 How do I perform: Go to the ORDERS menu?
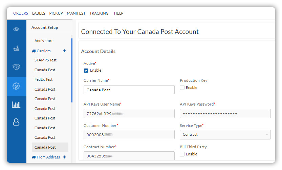[21, 13]
